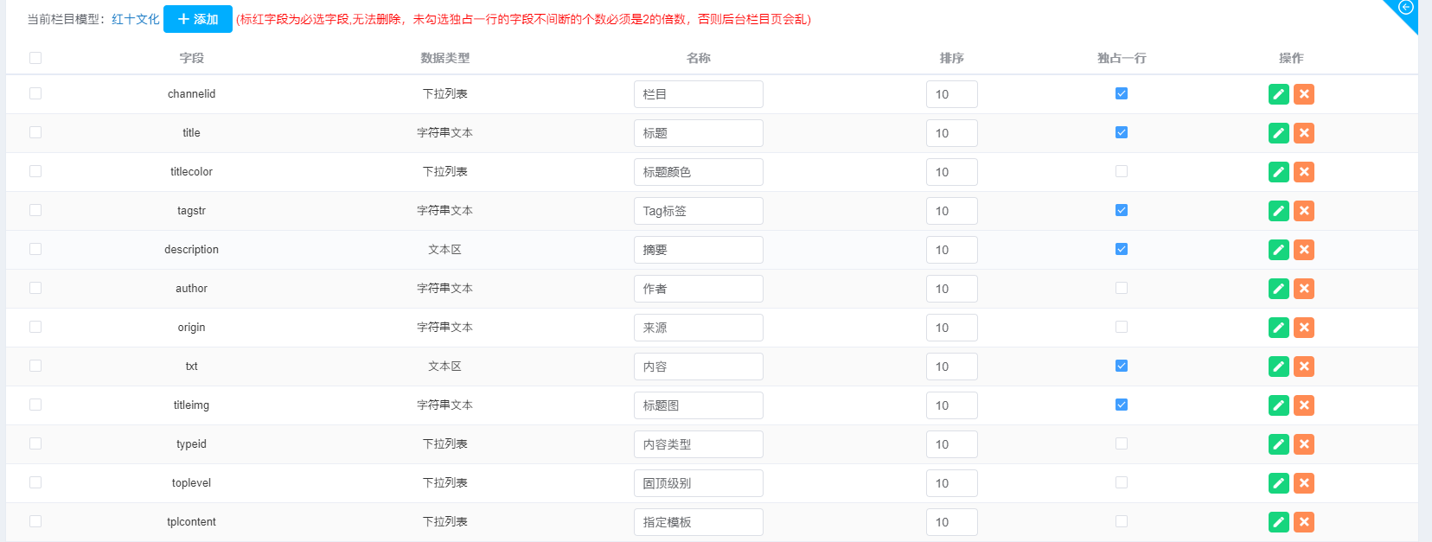Click the Tag标签 name input
The width and height of the screenshot is (1432, 542).
point(699,211)
